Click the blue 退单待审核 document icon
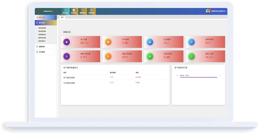 192,42
